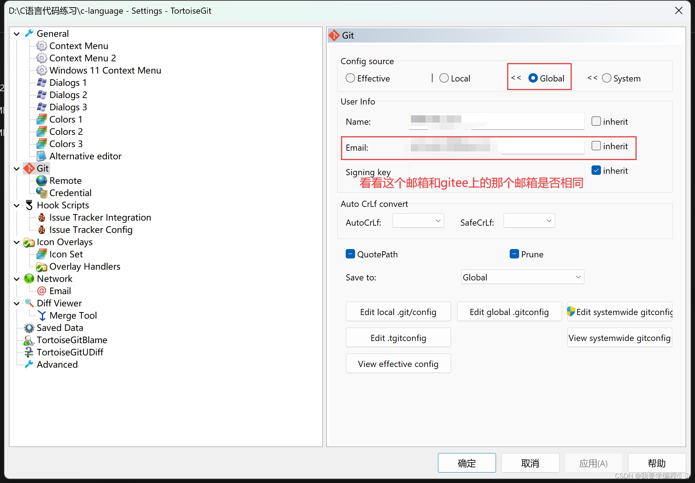Collapse the Diff Viewer tree node
This screenshot has width=695, height=483.
pos(17,303)
